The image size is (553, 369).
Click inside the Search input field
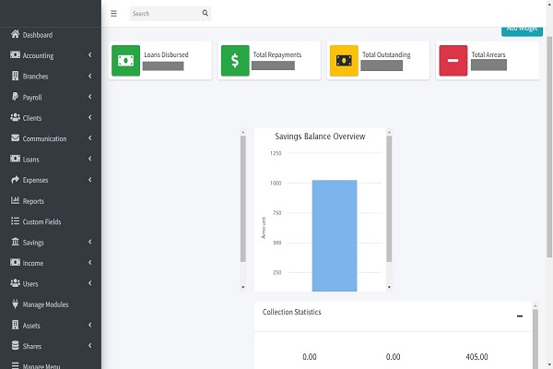click(x=164, y=14)
